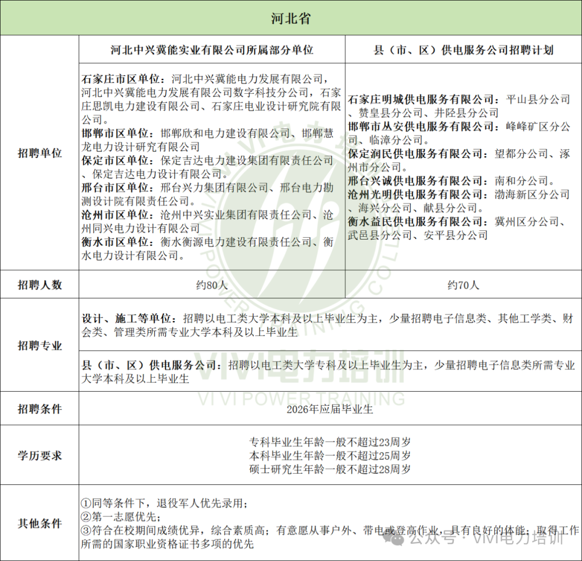Click the 招聘单位 row label
Viewport: 582px width, 561px height.
(x=40, y=153)
